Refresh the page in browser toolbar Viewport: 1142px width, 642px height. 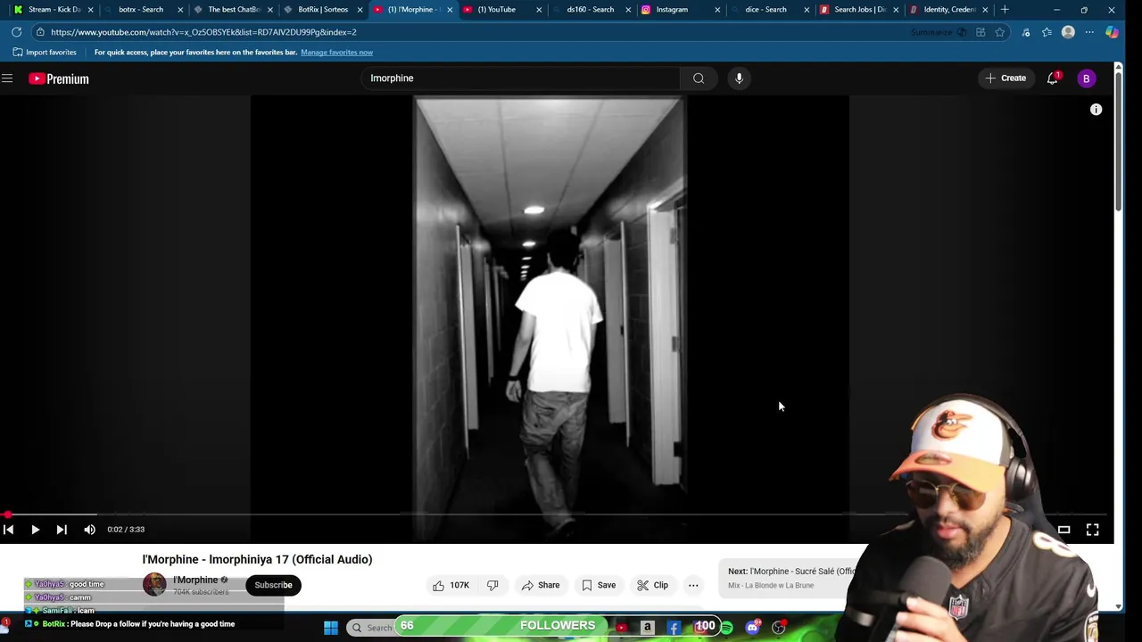[16, 32]
